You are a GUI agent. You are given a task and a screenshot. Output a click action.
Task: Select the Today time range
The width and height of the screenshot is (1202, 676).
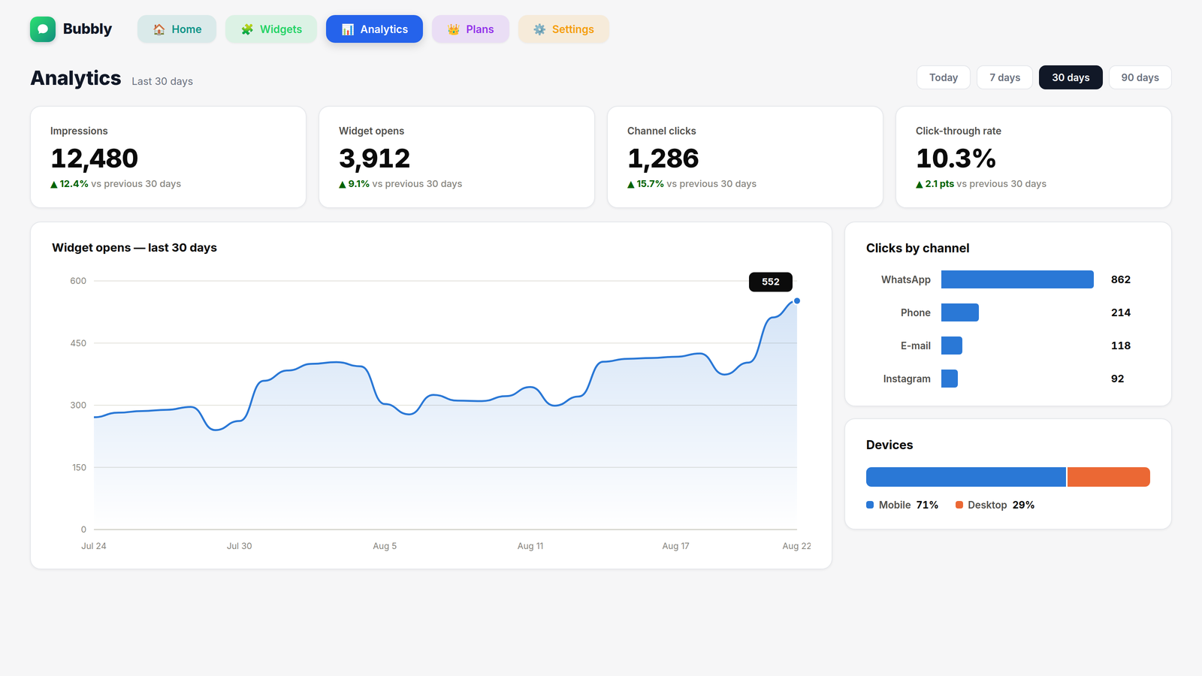pos(944,77)
